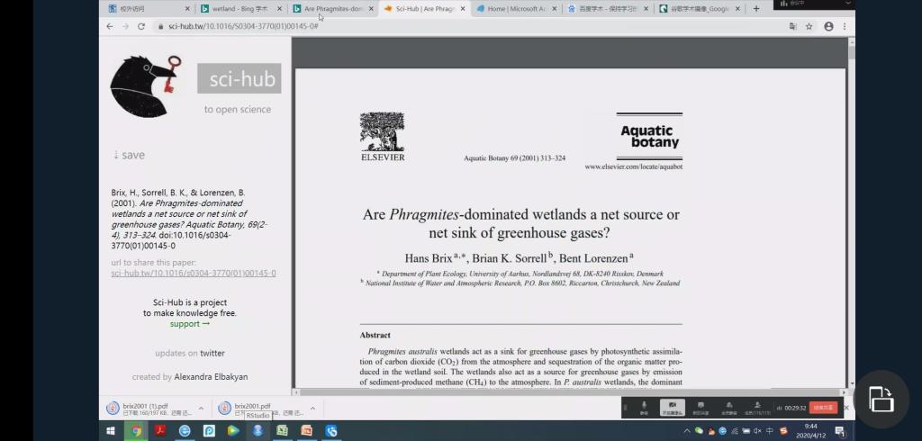Expand options for brix2001 (1).pdf download
The image size is (922, 441).
coord(201,409)
